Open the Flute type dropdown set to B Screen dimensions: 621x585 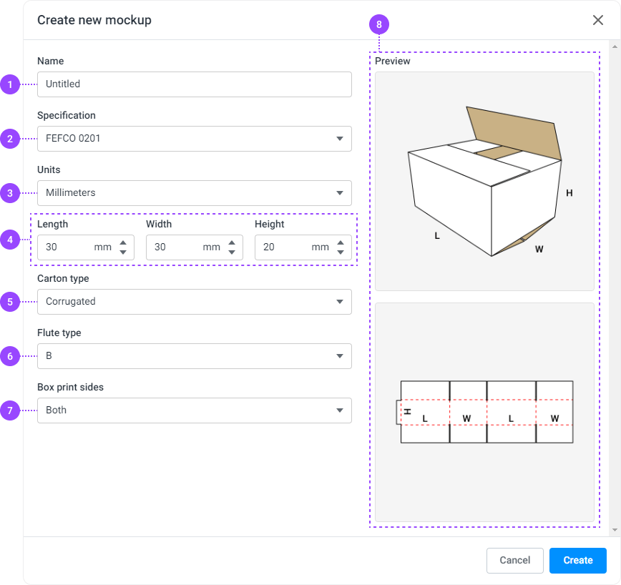point(194,356)
